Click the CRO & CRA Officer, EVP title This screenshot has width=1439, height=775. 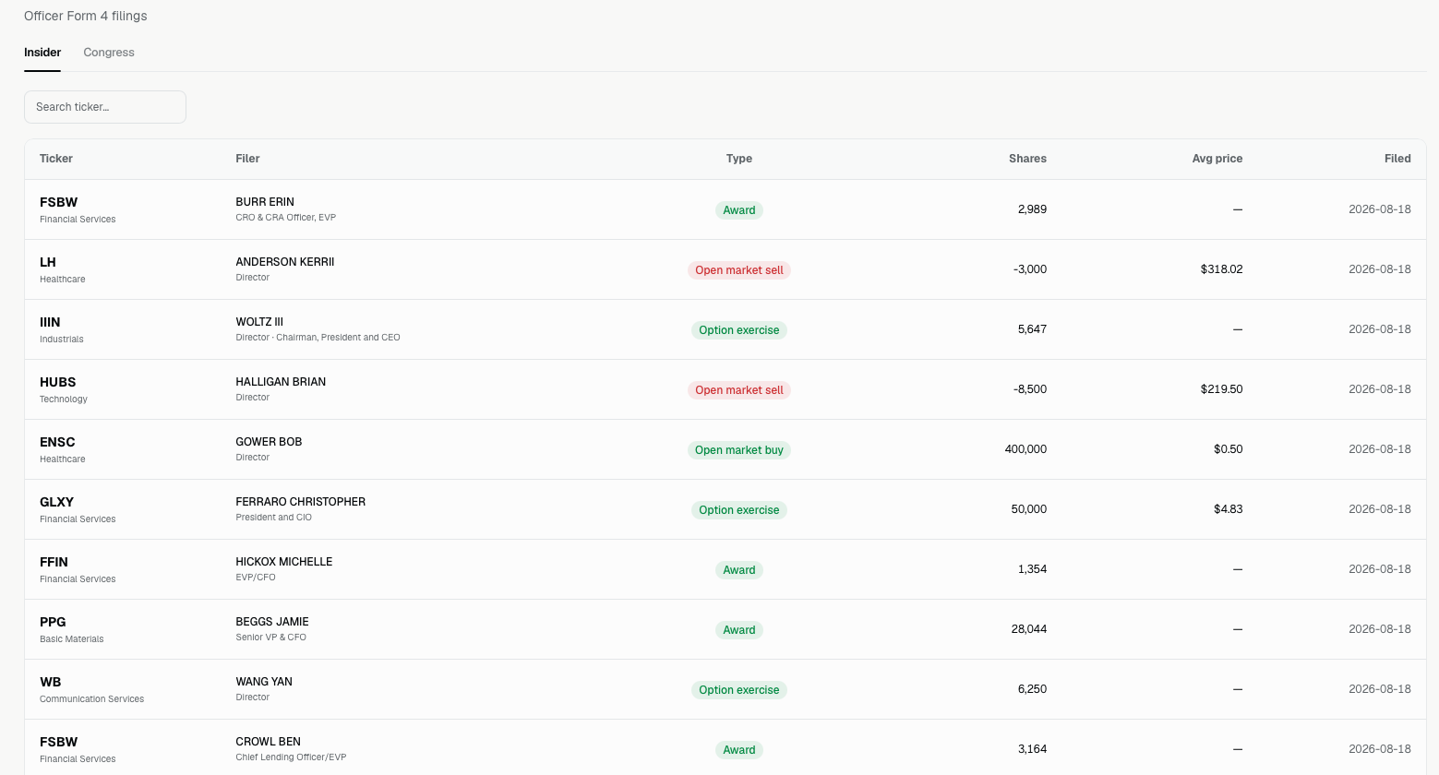point(286,218)
